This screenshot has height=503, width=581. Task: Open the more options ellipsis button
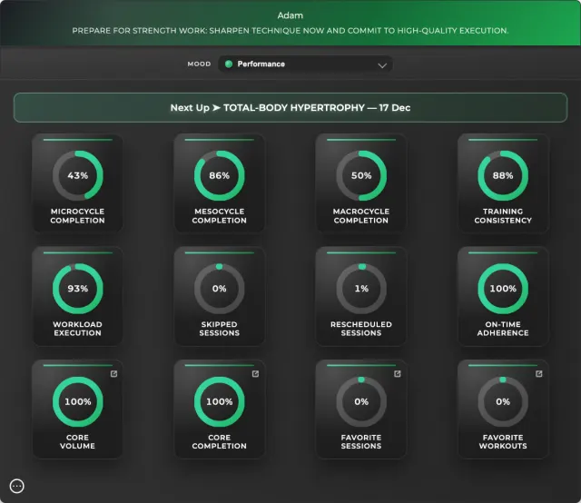[16, 486]
